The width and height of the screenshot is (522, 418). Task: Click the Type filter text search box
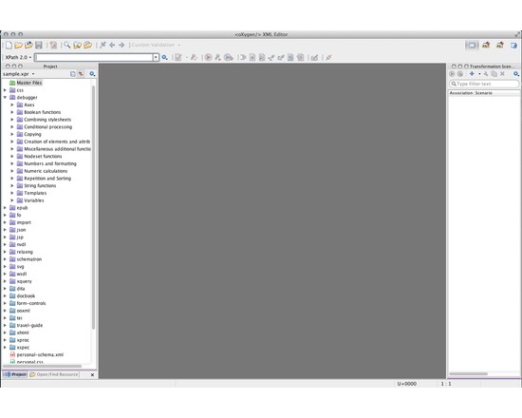484,84
